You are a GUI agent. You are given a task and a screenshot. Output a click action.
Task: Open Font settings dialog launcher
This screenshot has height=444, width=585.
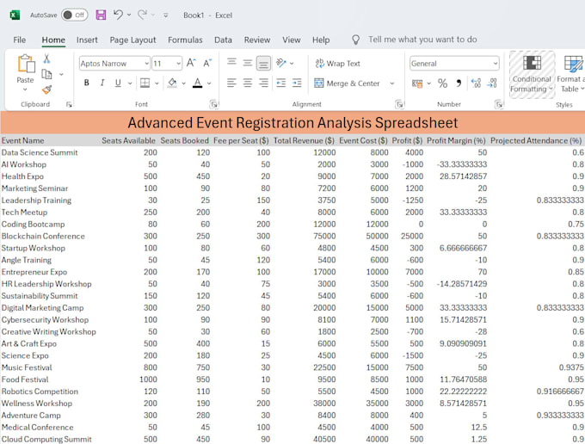click(213, 104)
